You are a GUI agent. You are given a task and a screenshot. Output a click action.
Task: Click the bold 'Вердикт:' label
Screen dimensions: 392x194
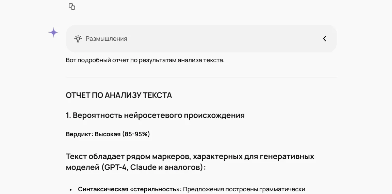(80, 134)
